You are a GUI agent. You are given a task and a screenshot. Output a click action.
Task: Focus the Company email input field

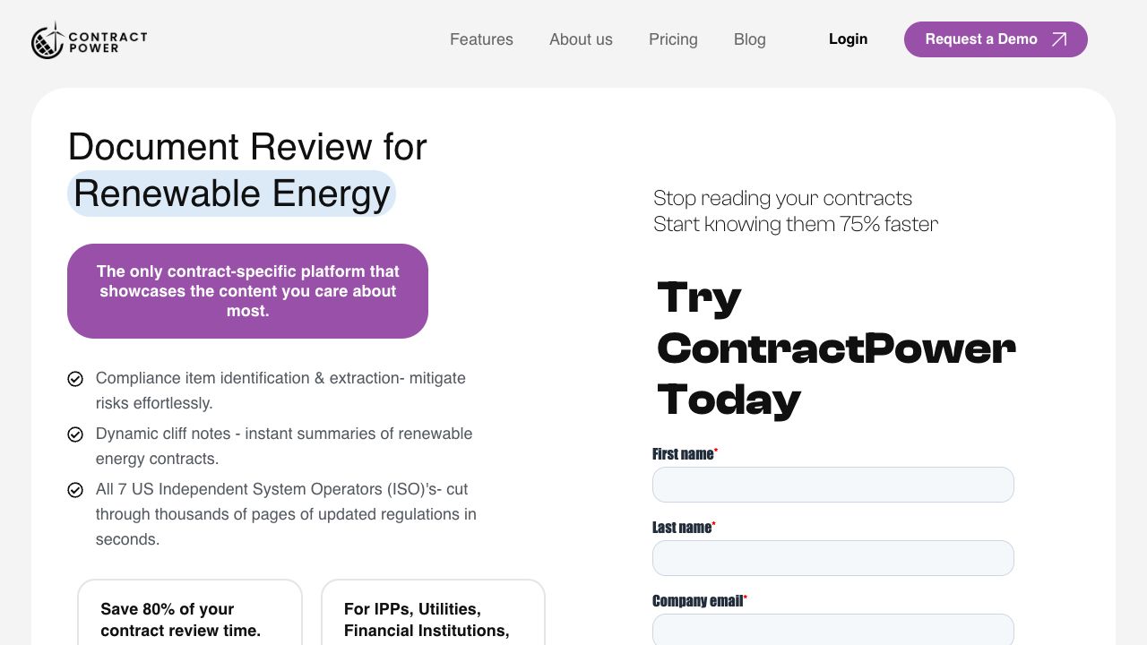[x=832, y=629]
